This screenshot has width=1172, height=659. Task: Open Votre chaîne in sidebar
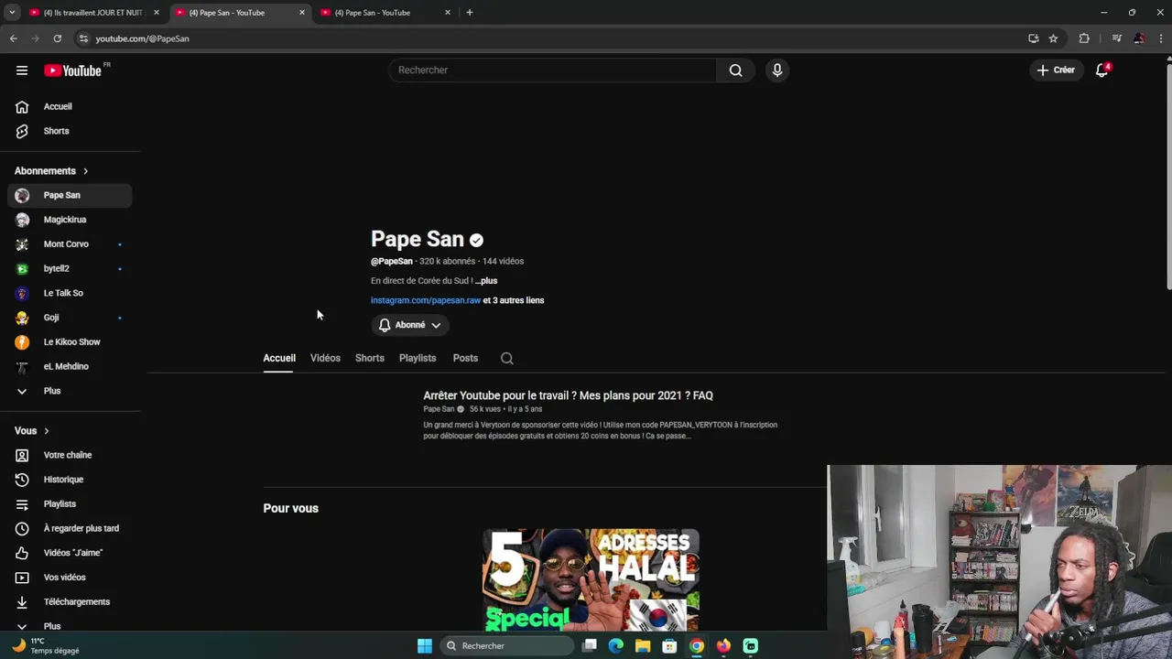pyautogui.click(x=70, y=455)
